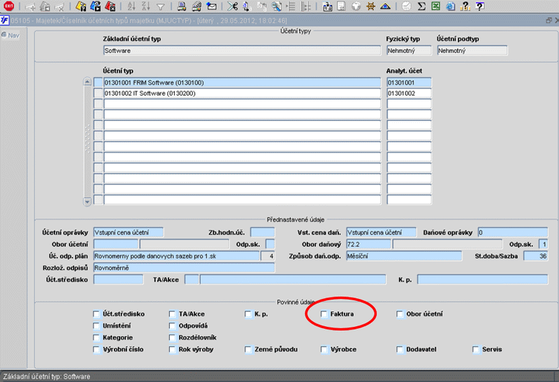Click the sort ascending A-Z icon

pos(131,6)
